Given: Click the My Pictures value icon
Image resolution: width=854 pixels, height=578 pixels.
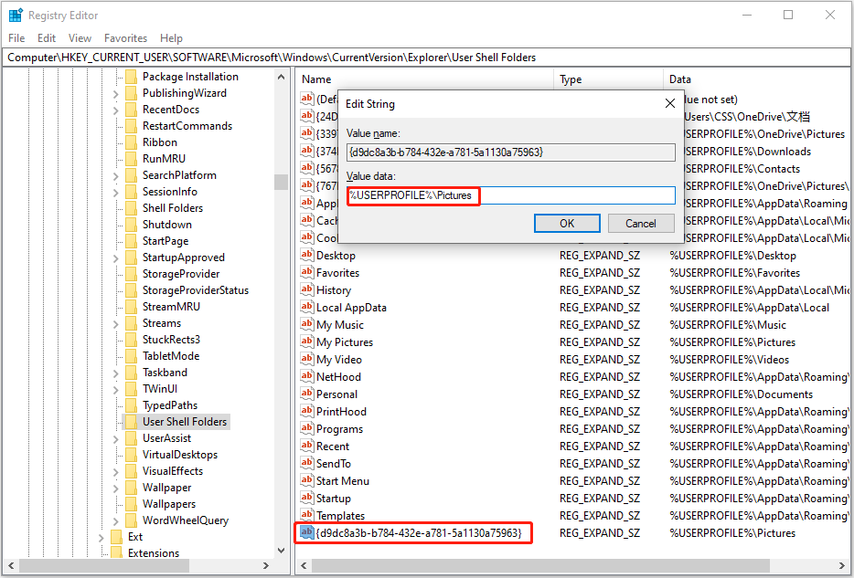Looking at the screenshot, I should (306, 342).
